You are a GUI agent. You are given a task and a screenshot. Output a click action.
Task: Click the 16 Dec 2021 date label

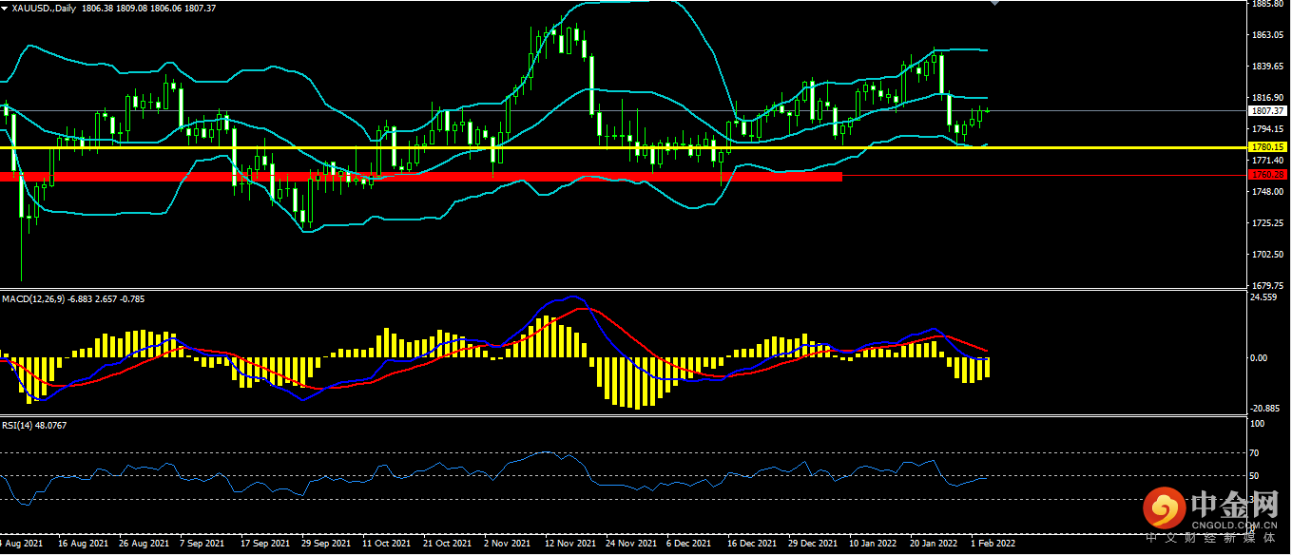click(x=751, y=545)
